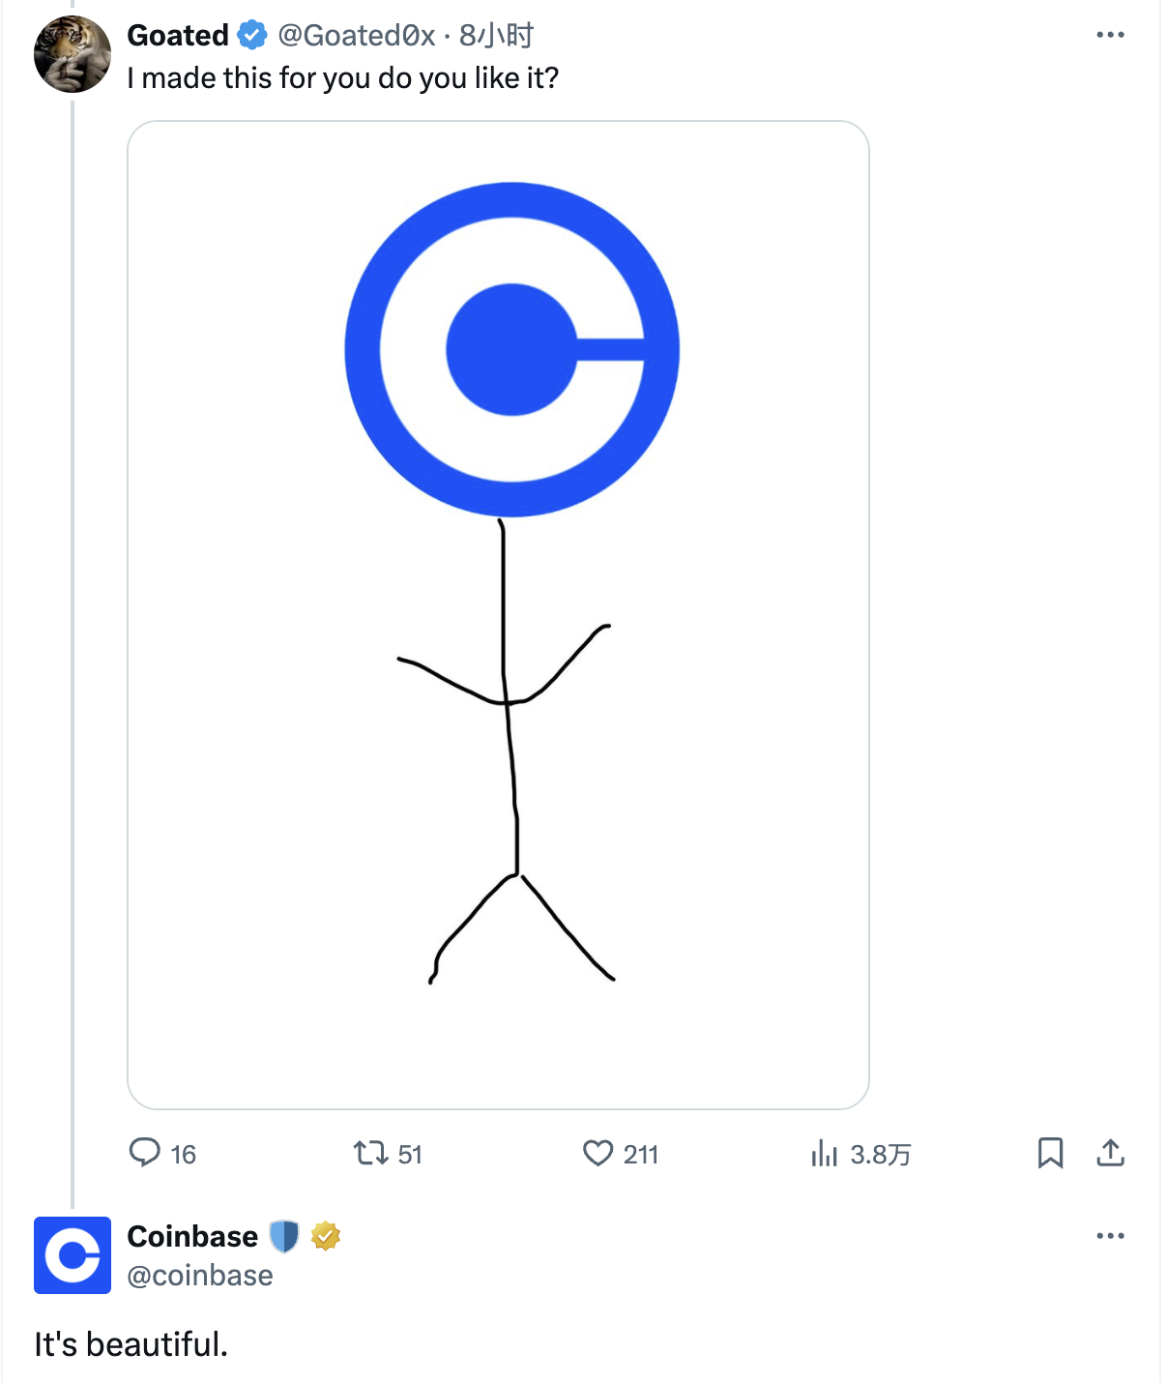This screenshot has width=1166, height=1383.
Task: Open the Coinbase display name
Action: (192, 1236)
